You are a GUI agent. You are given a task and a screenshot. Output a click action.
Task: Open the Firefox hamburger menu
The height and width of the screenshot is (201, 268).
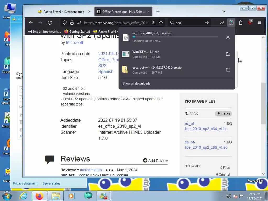[x=259, y=23]
